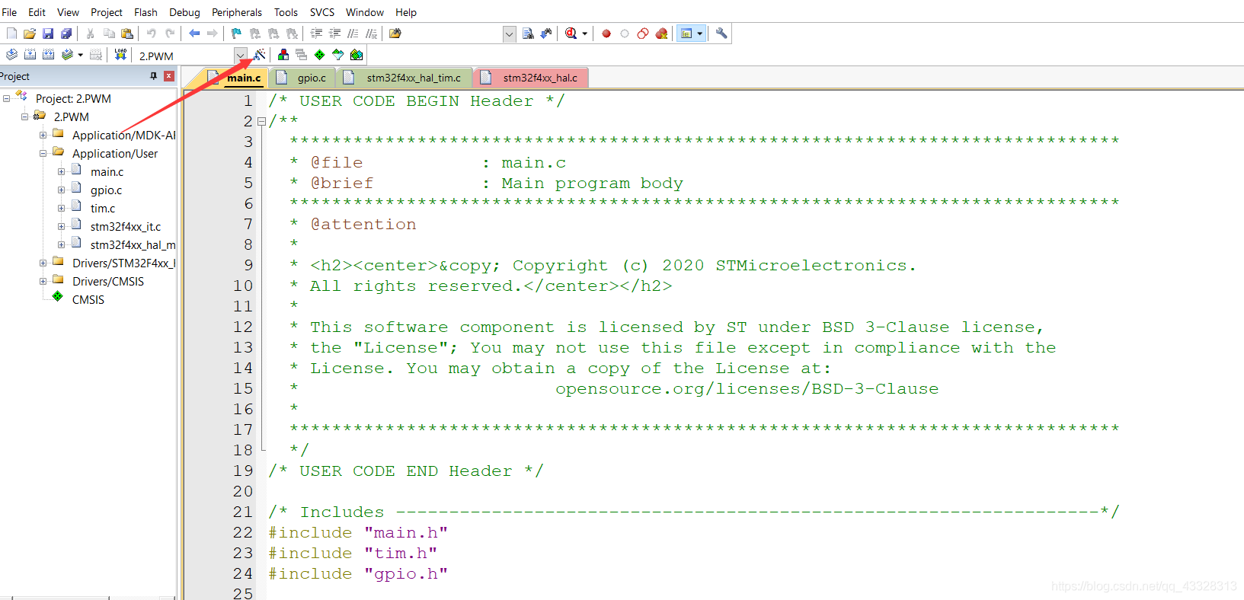Switch to the stm32f4xx_hal_tim.c tab
Image resolution: width=1244 pixels, height=600 pixels.
406,78
